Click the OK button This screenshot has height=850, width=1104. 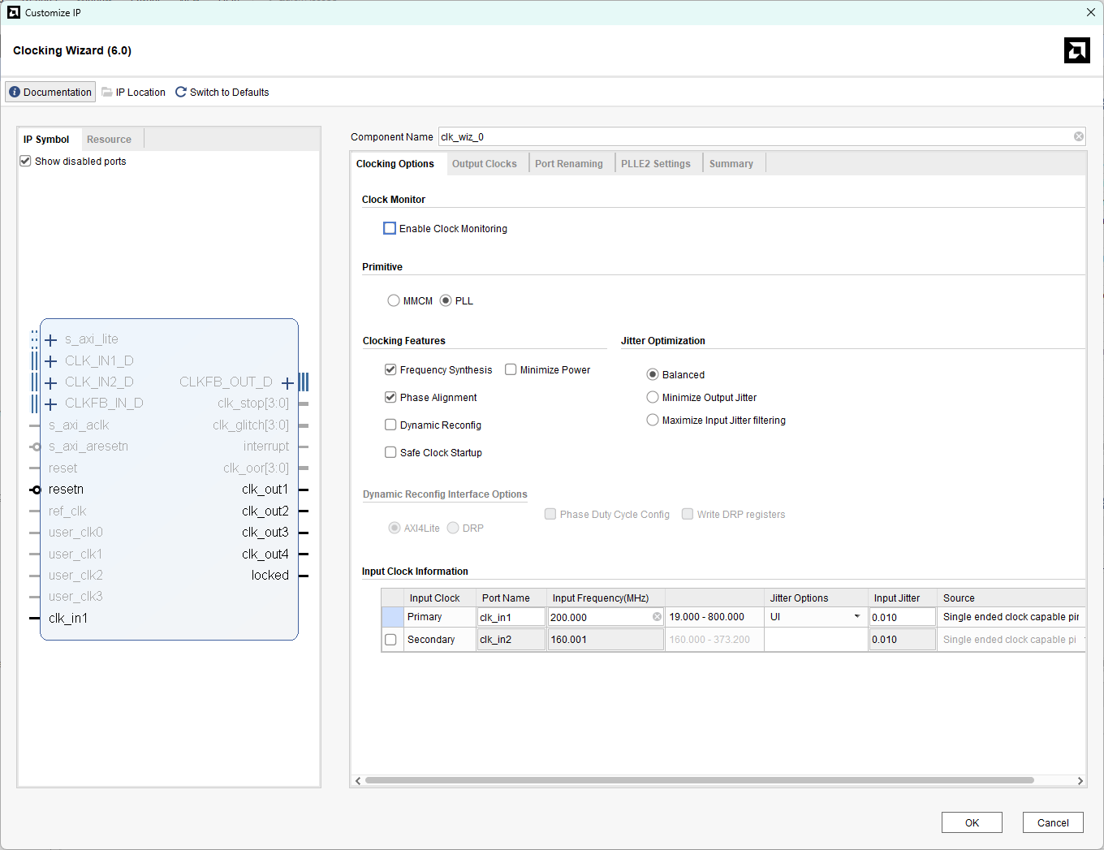tap(972, 822)
